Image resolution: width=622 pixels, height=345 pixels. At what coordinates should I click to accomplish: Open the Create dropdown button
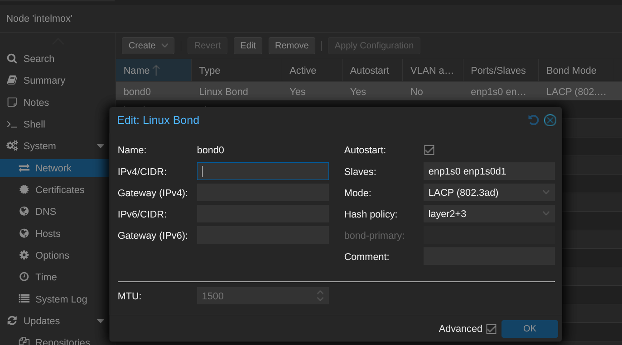point(148,46)
